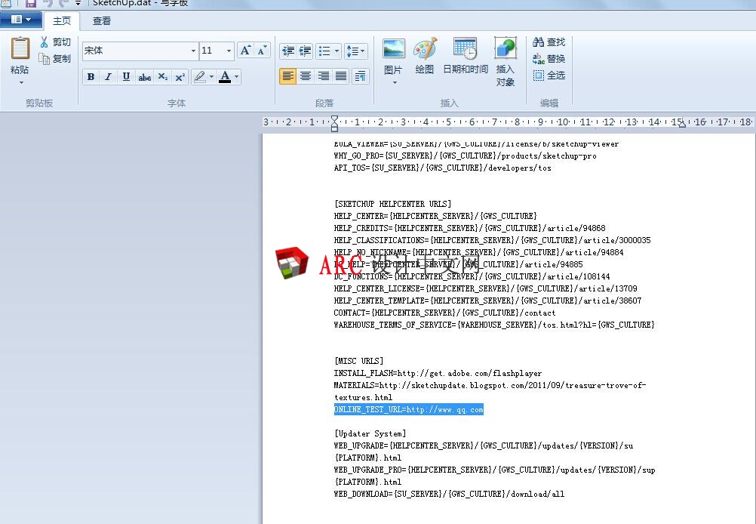
Task: Toggle strikethrough formatting
Action: point(145,77)
